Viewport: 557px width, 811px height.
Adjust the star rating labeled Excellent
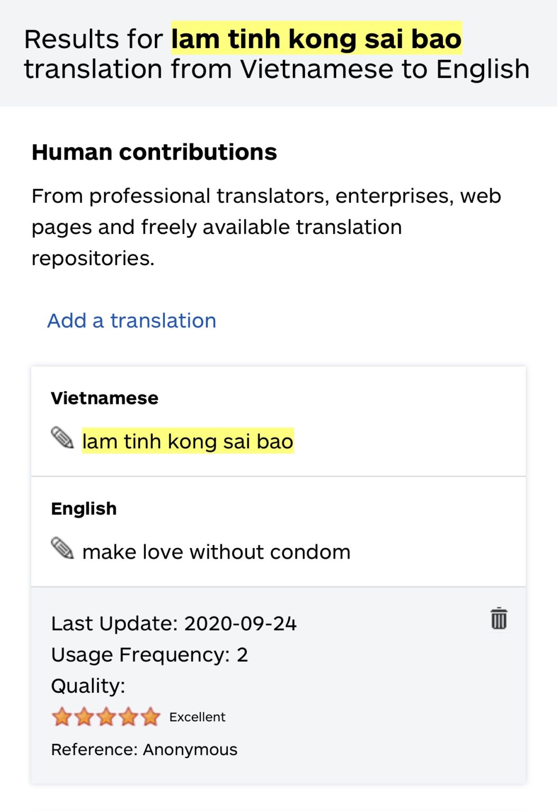pyautogui.click(x=106, y=716)
